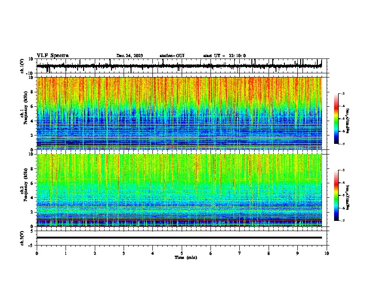Image resolution: width=368 pixels, height=284 pixels.
Task: Select the "Dec. 24, 2023" date text
Action: point(130,56)
